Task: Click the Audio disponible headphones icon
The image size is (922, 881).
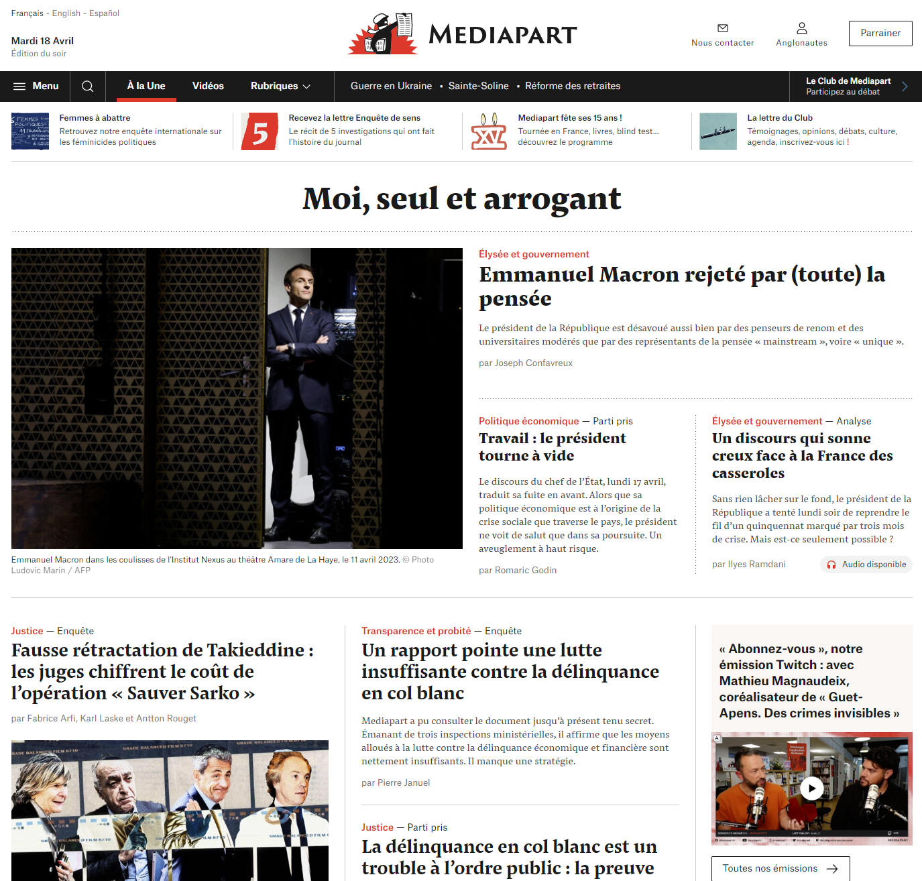Action: click(x=831, y=565)
